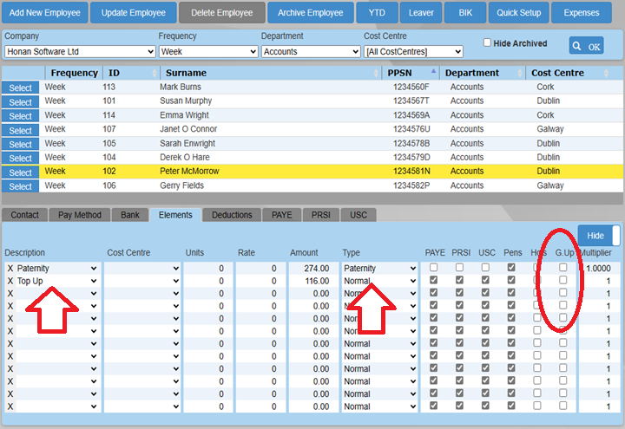Screen dimensions: 625x429
Task: Click the X beside the Top Up row
Action: (x=10, y=282)
